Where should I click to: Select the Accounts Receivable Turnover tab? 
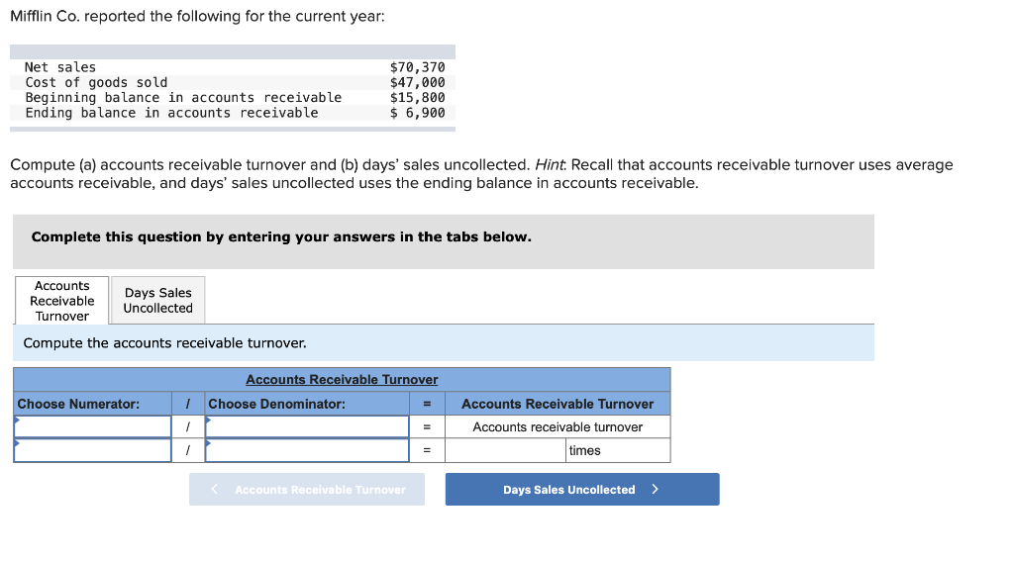coord(62,301)
